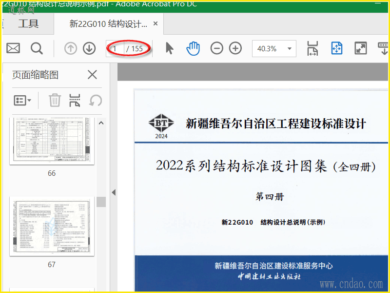The image size is (390, 293).
Task: Click the read mode download-arrow icon
Action: pos(383,48)
